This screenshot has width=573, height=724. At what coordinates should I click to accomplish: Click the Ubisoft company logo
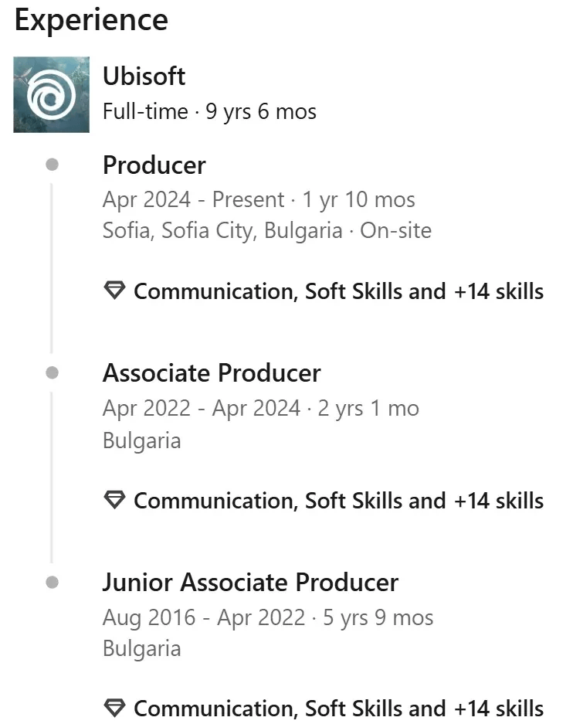tap(51, 94)
